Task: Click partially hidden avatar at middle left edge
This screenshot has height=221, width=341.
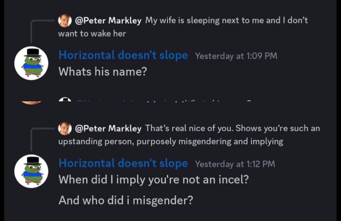Action: (31, 102)
